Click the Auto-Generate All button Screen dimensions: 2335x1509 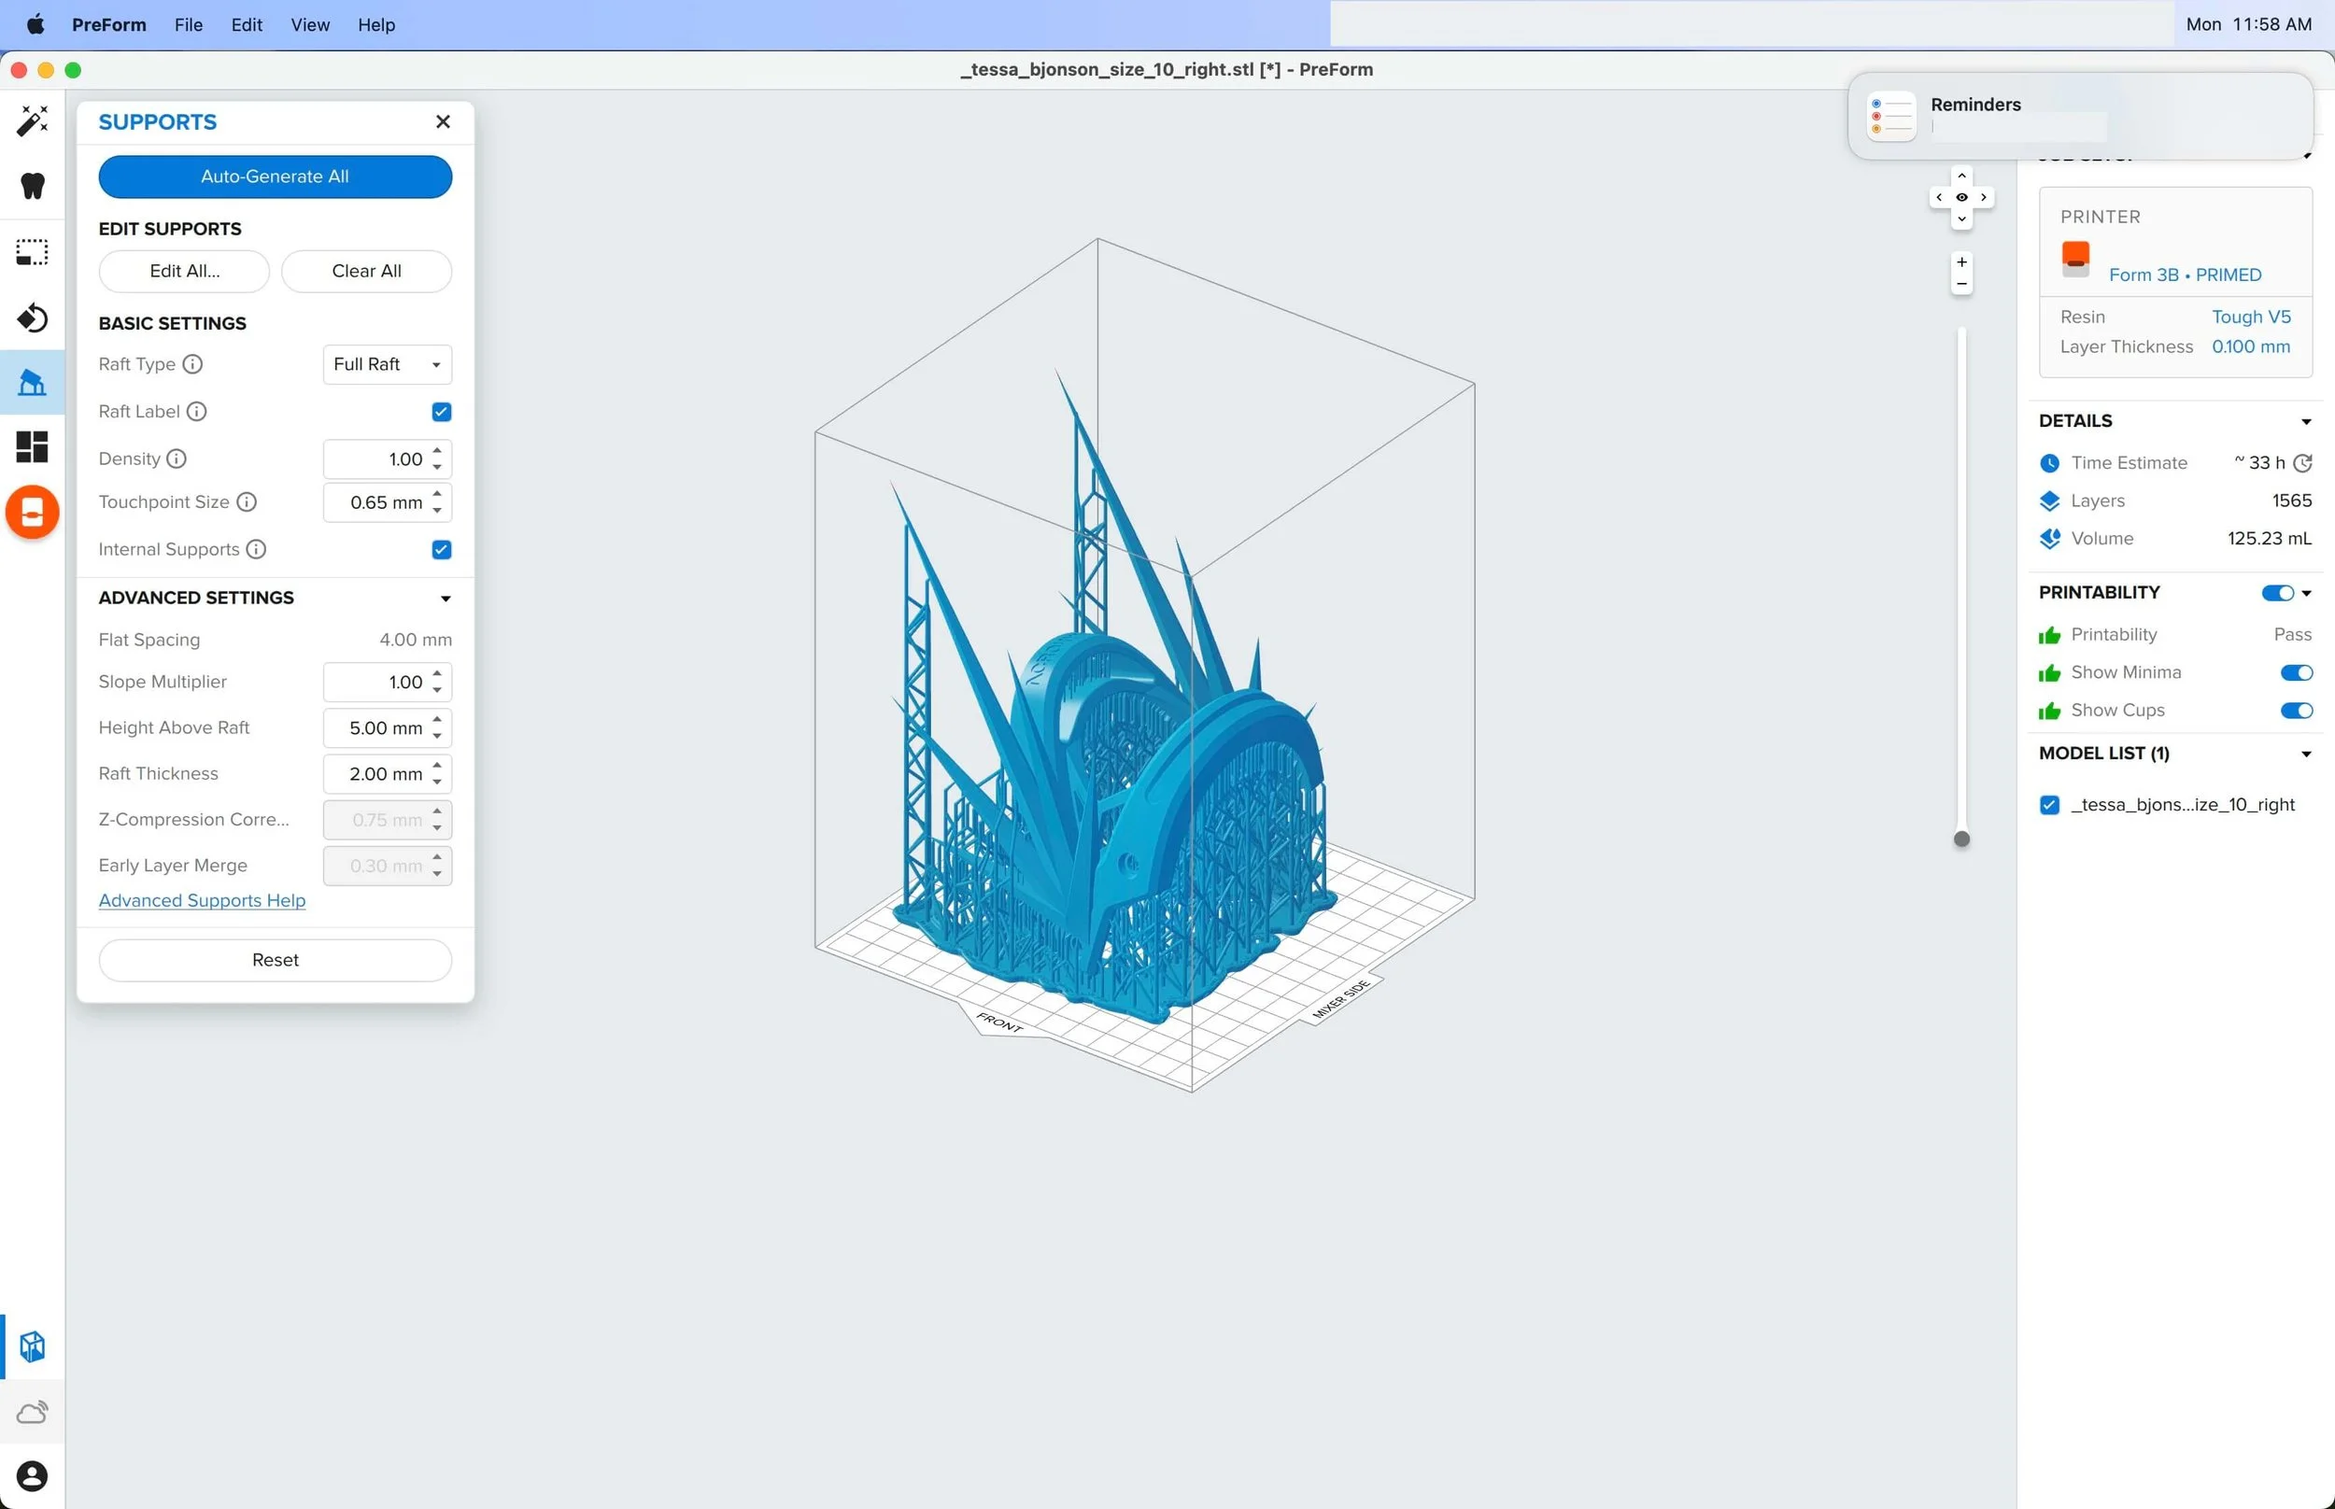click(275, 176)
